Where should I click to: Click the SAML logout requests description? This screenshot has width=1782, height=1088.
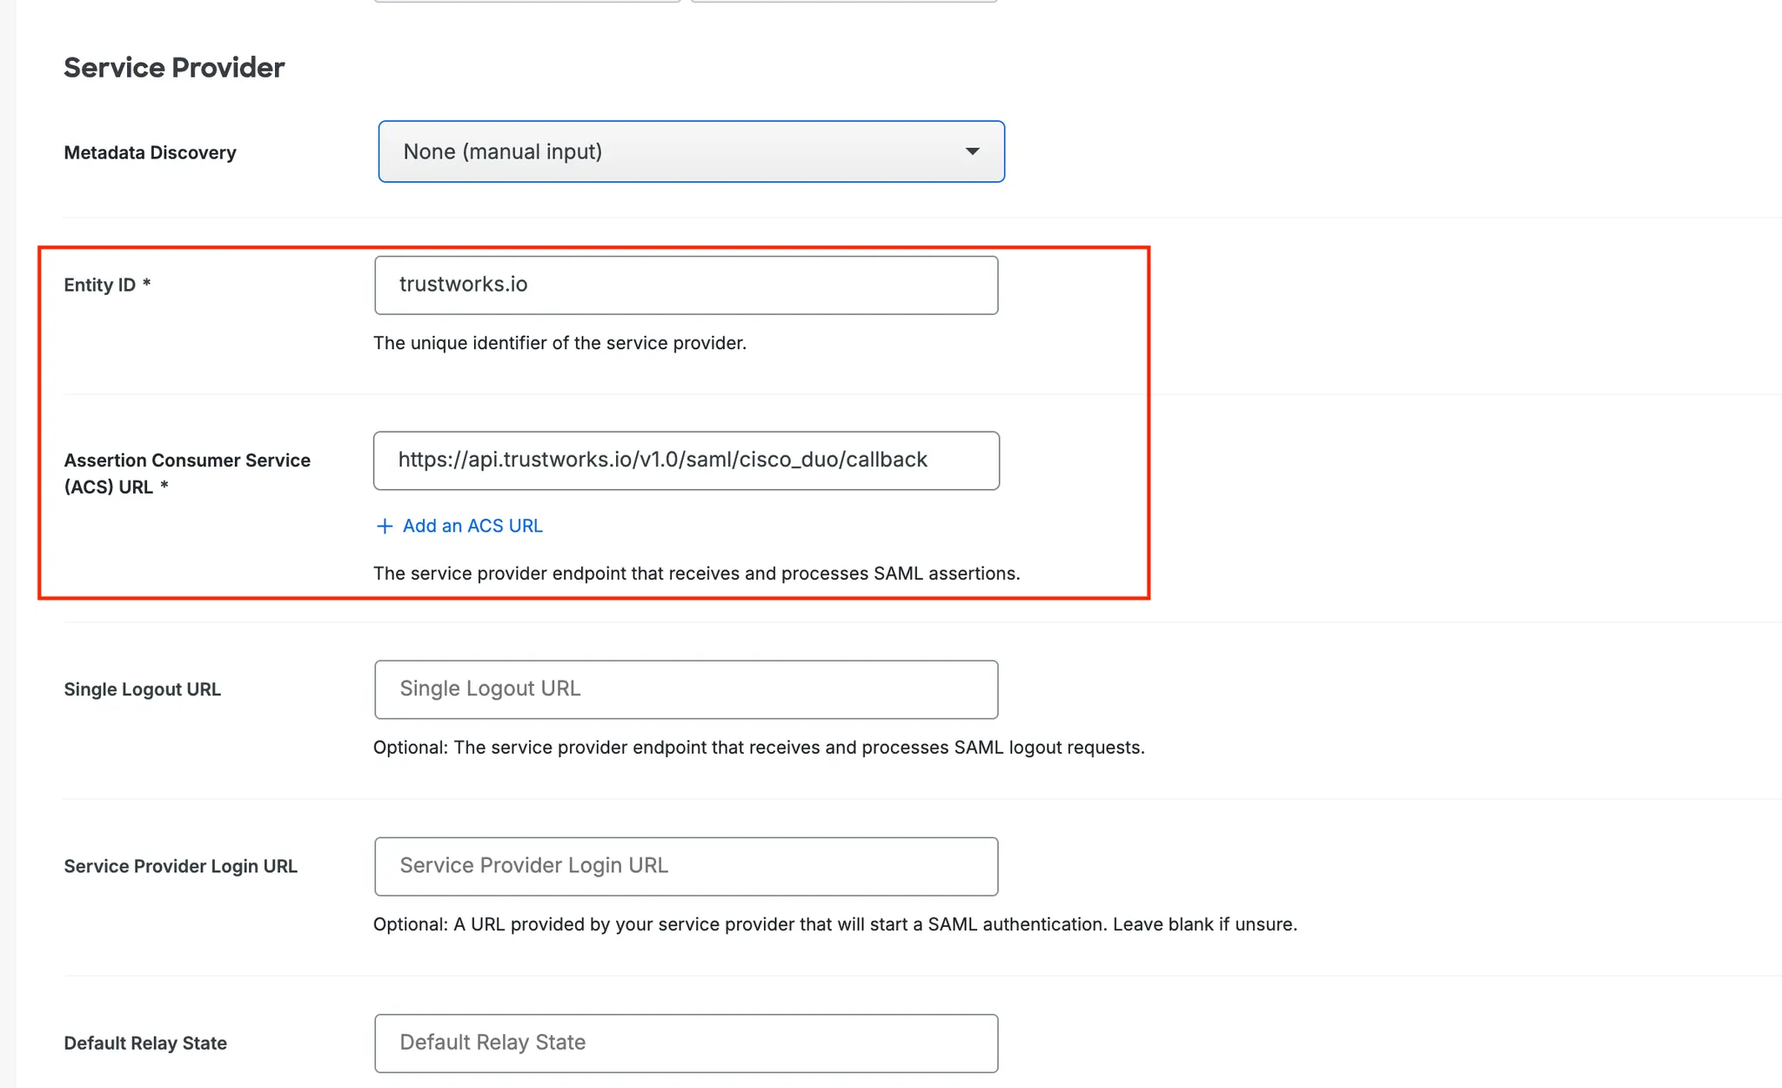pos(759,748)
